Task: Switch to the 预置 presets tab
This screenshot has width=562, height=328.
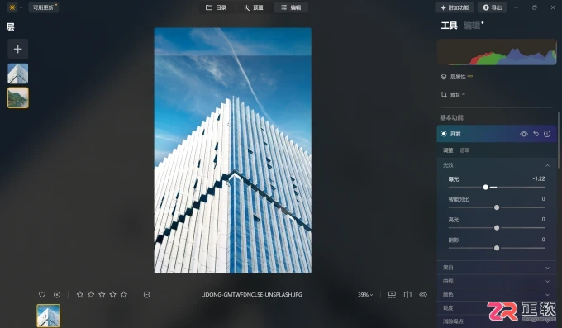Action: 254,7
